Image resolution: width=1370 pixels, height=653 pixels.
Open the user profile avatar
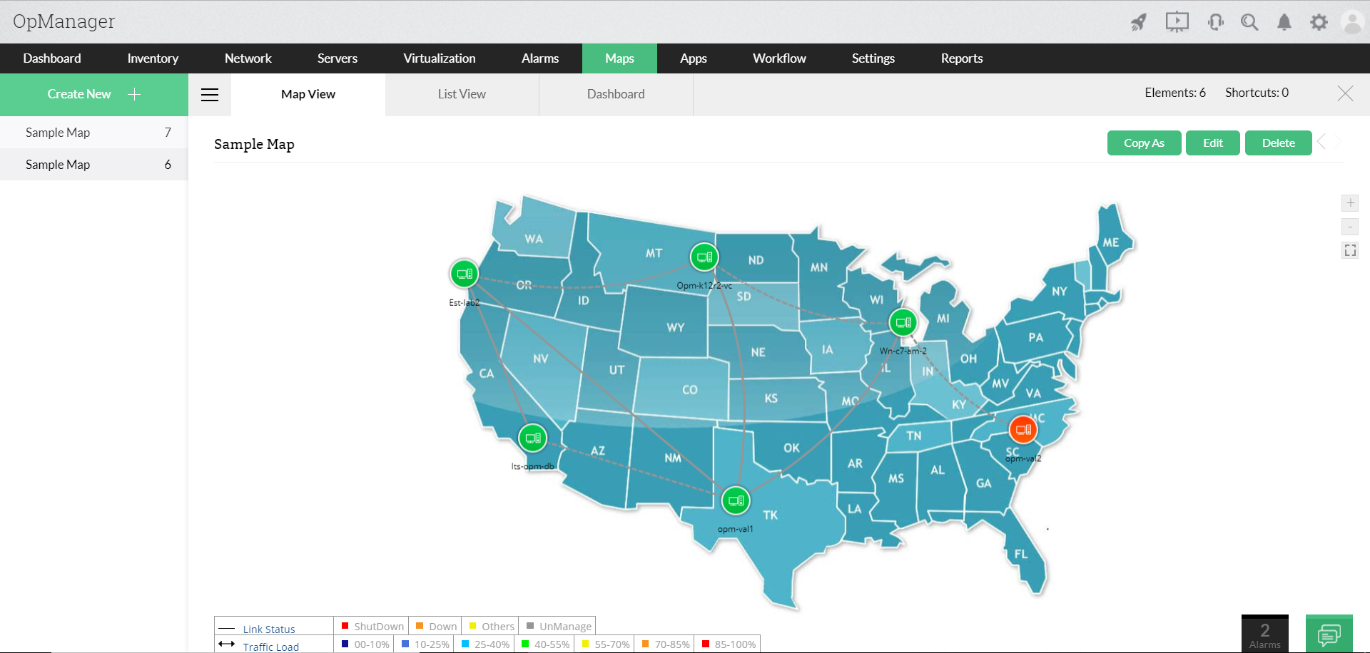(x=1352, y=22)
